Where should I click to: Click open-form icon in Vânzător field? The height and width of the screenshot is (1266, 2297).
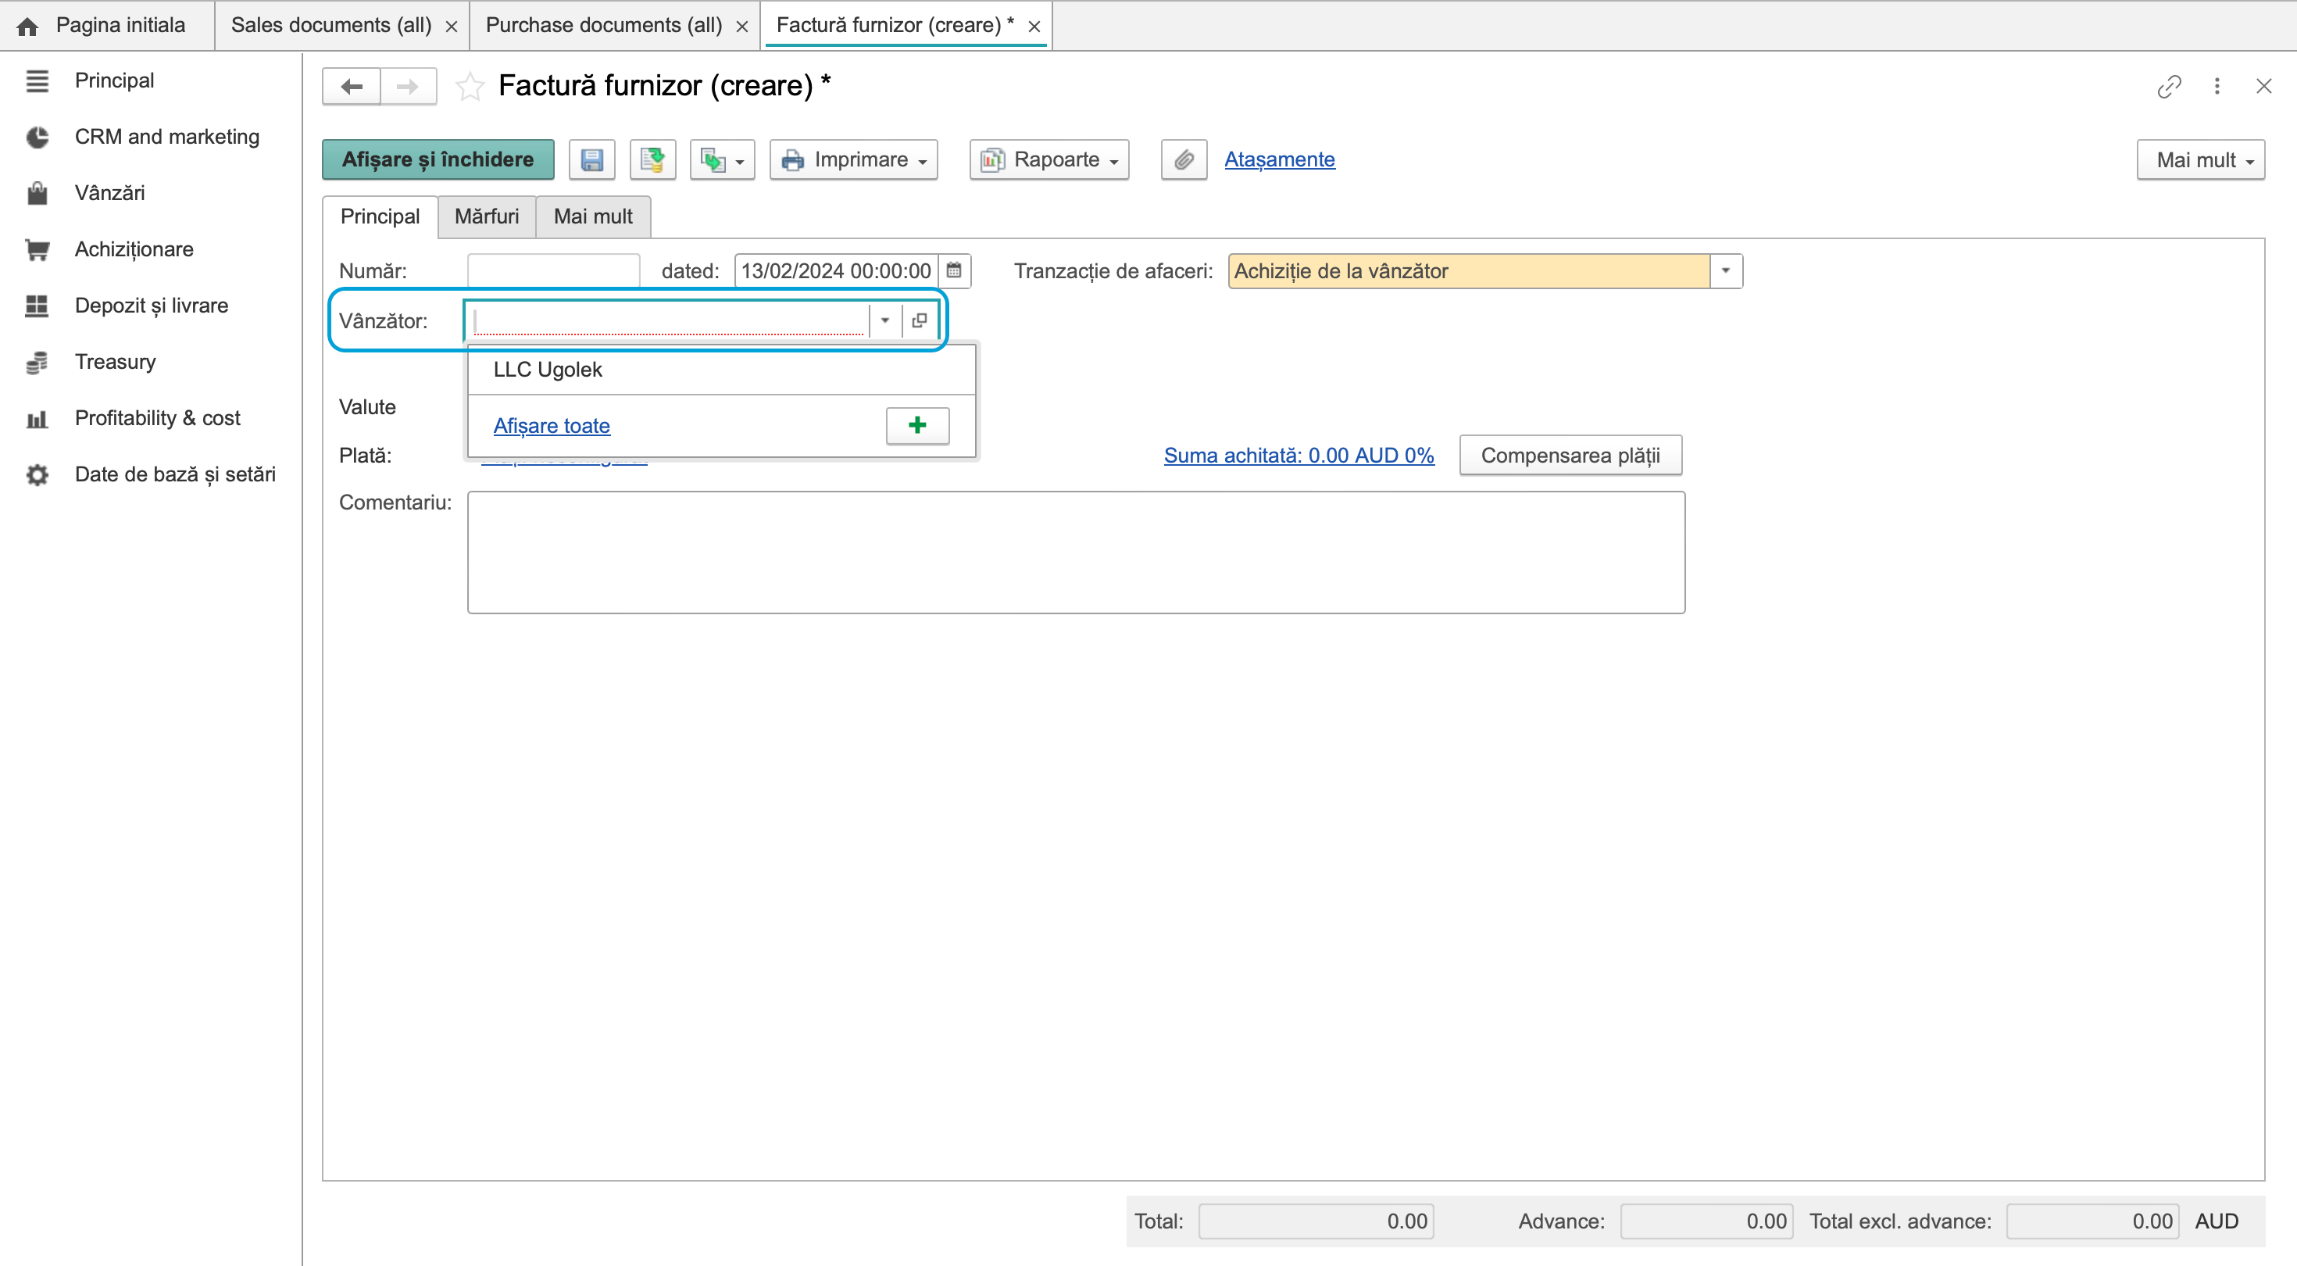(920, 320)
